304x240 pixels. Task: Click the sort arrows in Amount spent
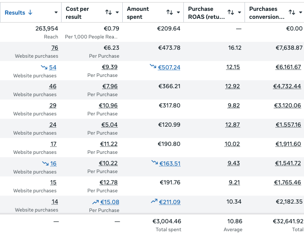point(170,13)
